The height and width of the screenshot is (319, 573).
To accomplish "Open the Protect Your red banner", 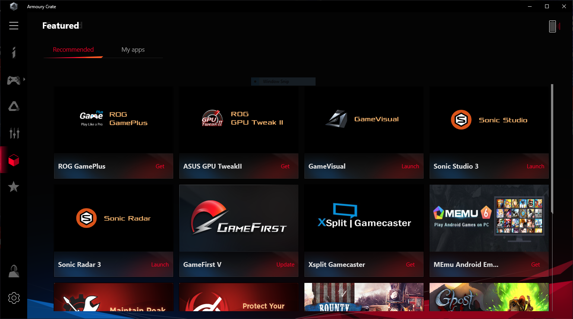I will (x=239, y=297).
